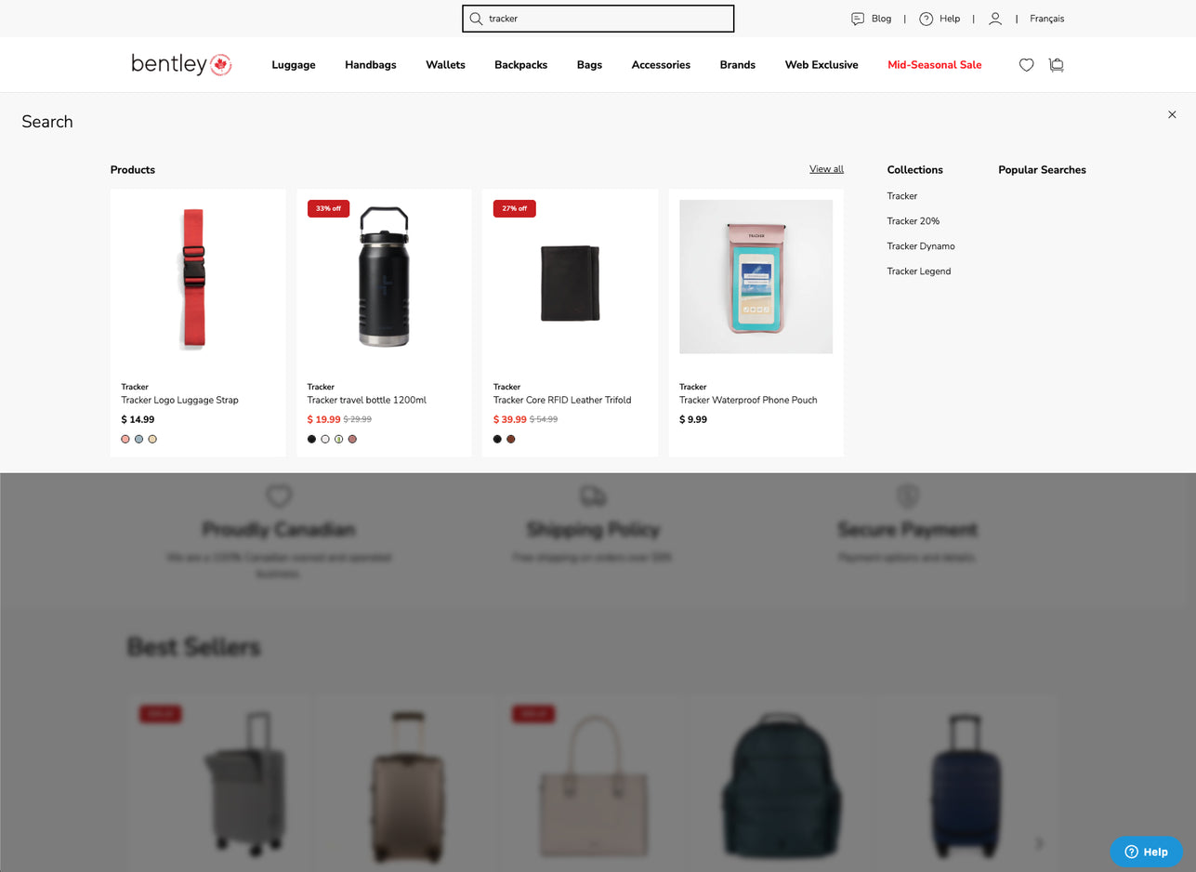Open the Blog chat icon

coord(858,19)
